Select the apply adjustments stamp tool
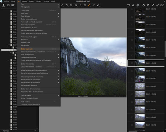Viewport: 166px width, 132px height. pos(98,5)
